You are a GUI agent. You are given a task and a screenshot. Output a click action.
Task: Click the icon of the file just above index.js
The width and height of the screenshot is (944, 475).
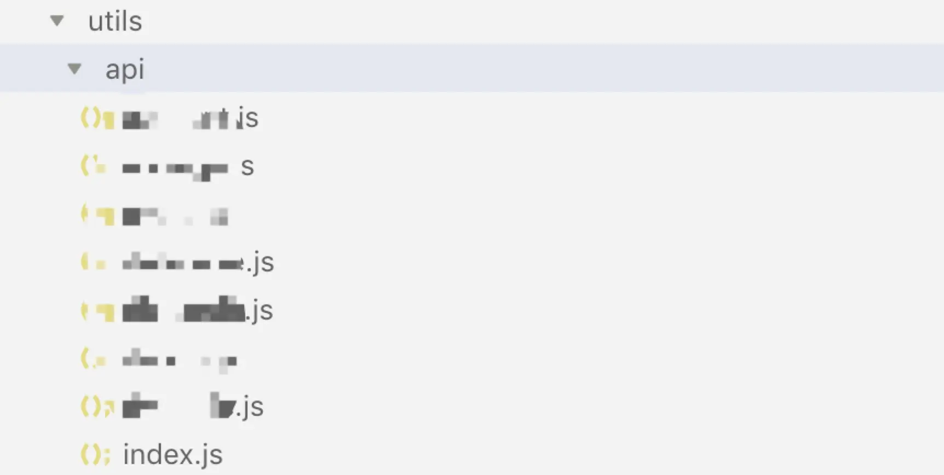[x=97, y=407]
